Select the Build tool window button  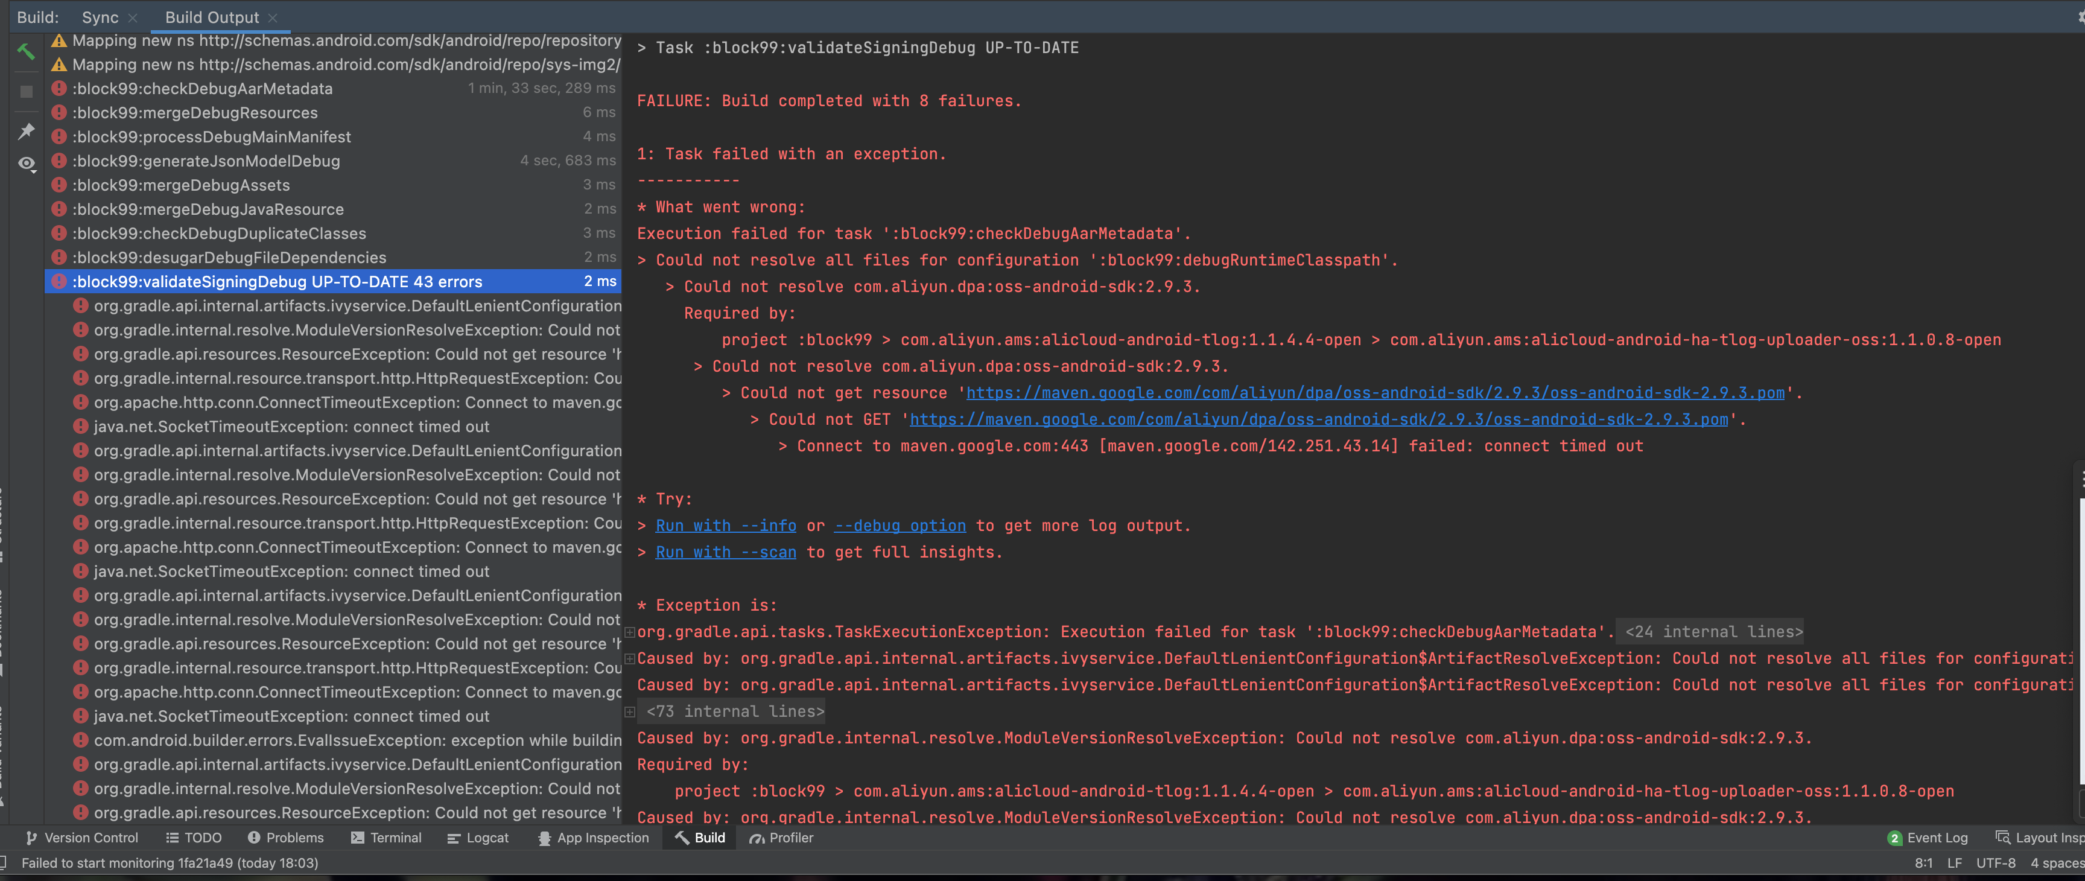(x=700, y=838)
